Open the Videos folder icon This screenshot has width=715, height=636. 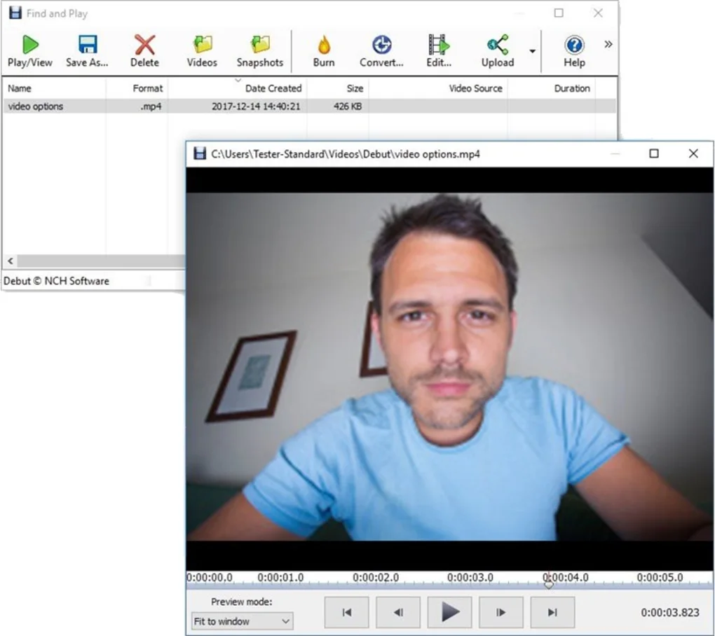pyautogui.click(x=201, y=49)
